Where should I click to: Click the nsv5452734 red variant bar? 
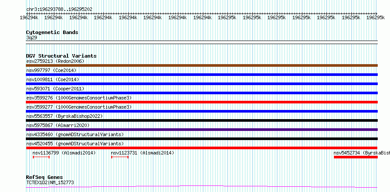coord(356,157)
